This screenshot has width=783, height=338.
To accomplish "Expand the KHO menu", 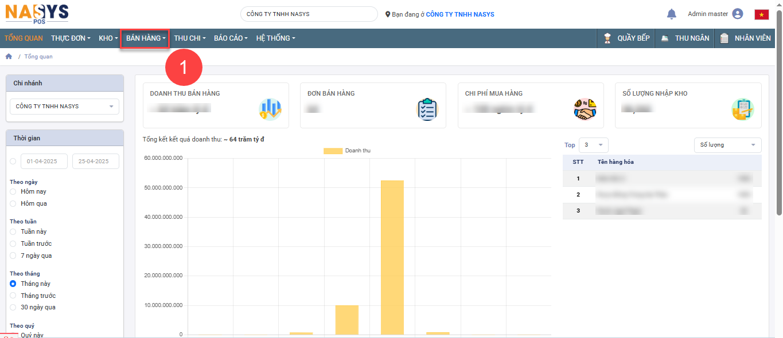I will [108, 38].
